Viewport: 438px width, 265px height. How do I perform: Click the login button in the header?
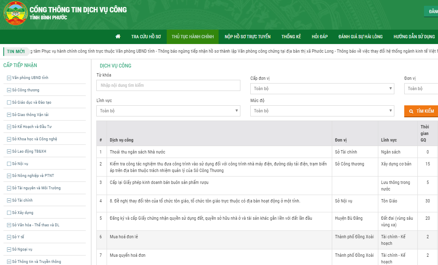click(431, 12)
